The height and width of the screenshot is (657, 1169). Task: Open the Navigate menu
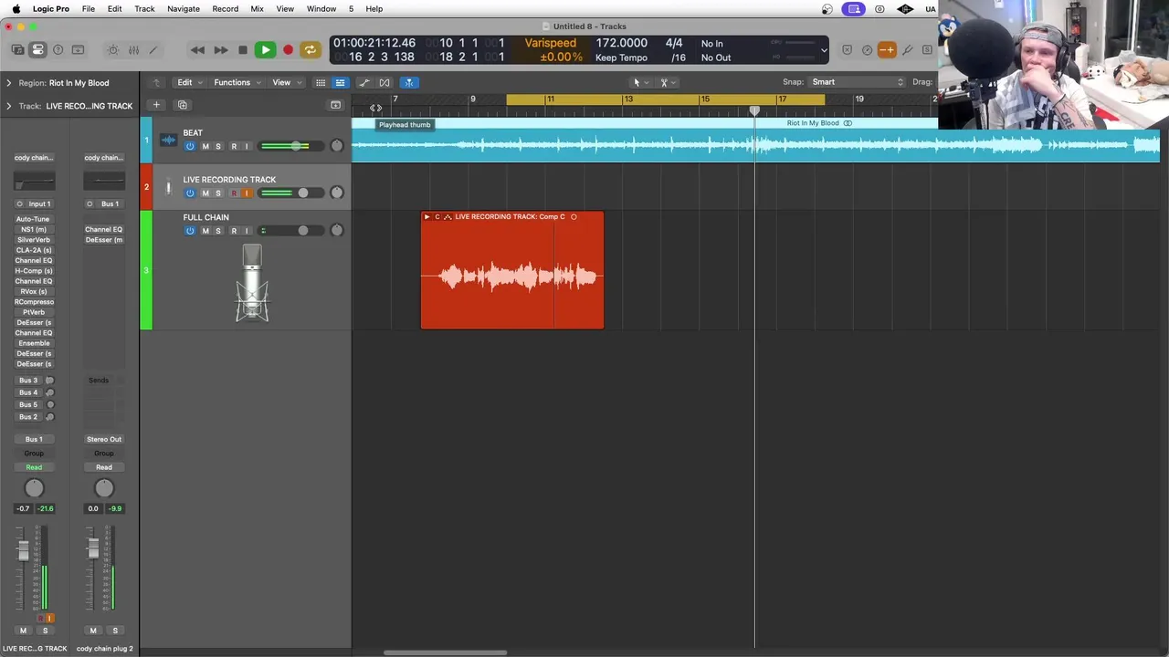183,9
